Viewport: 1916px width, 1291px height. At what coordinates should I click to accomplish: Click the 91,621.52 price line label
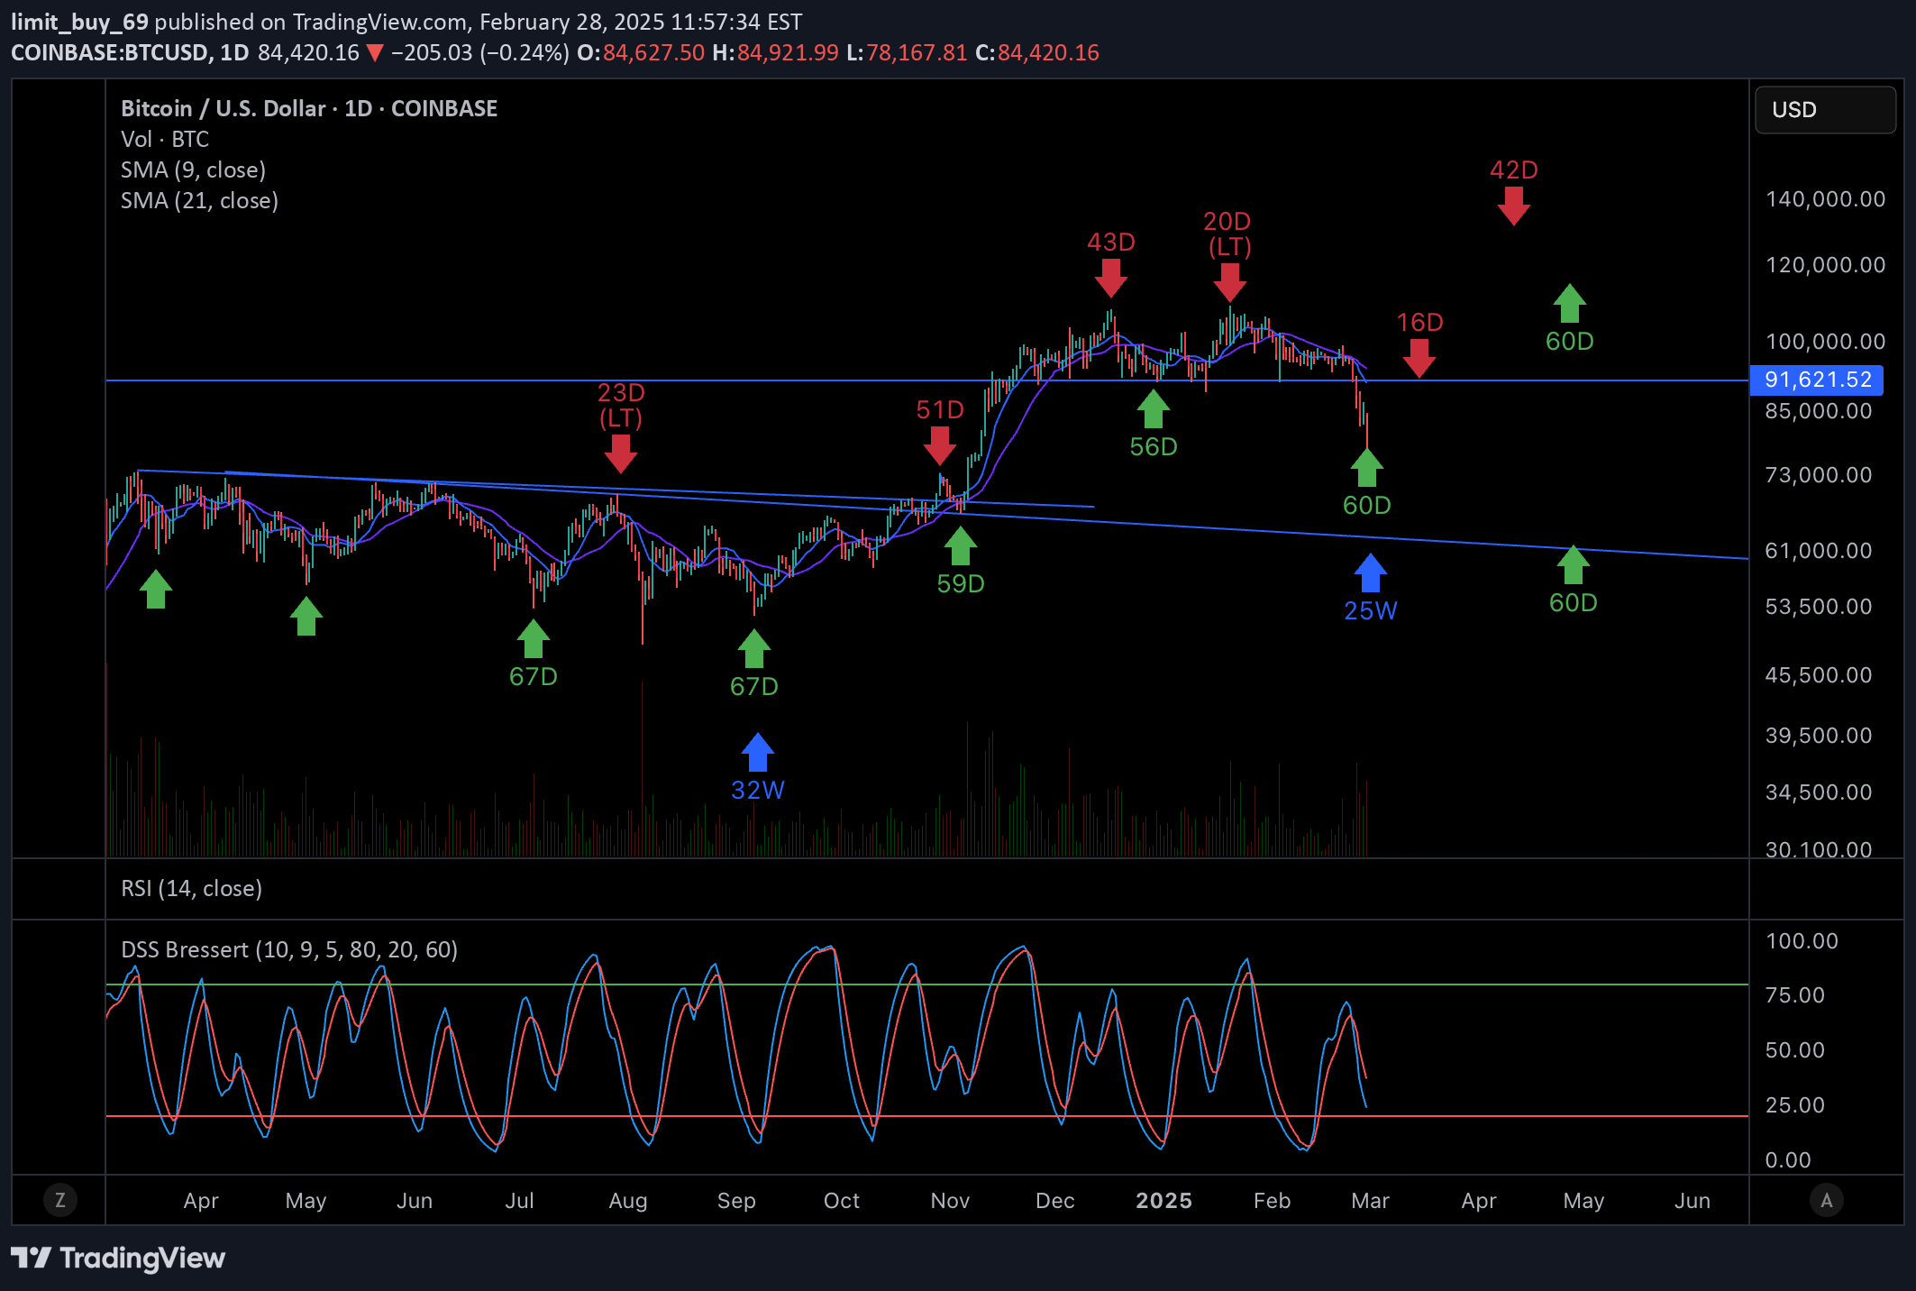(1816, 380)
